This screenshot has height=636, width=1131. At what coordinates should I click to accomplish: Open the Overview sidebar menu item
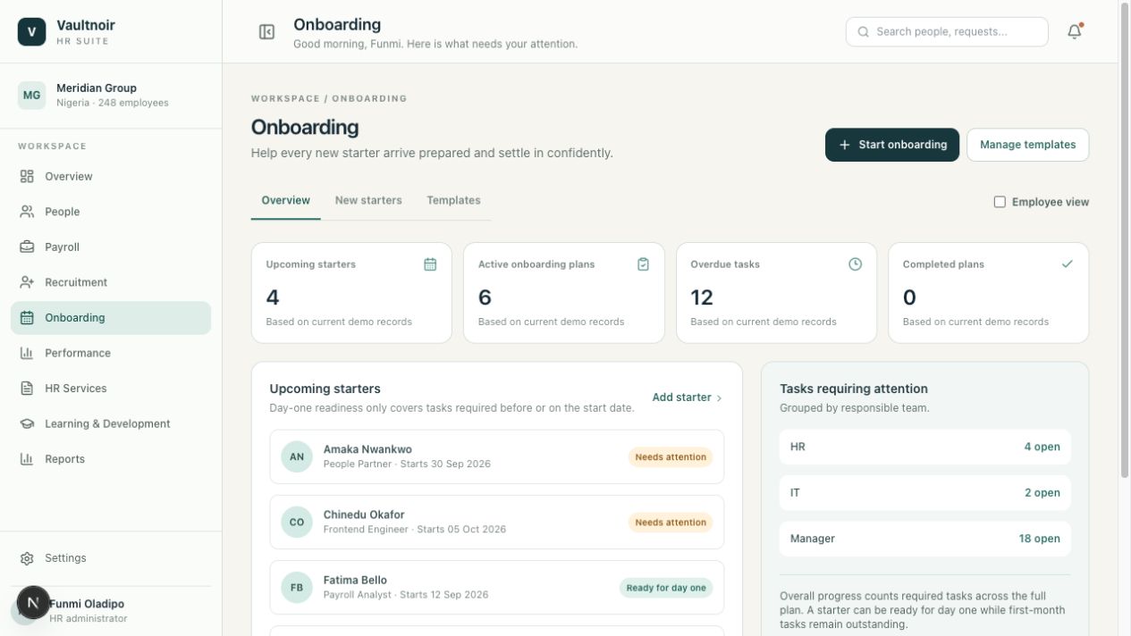point(111,177)
